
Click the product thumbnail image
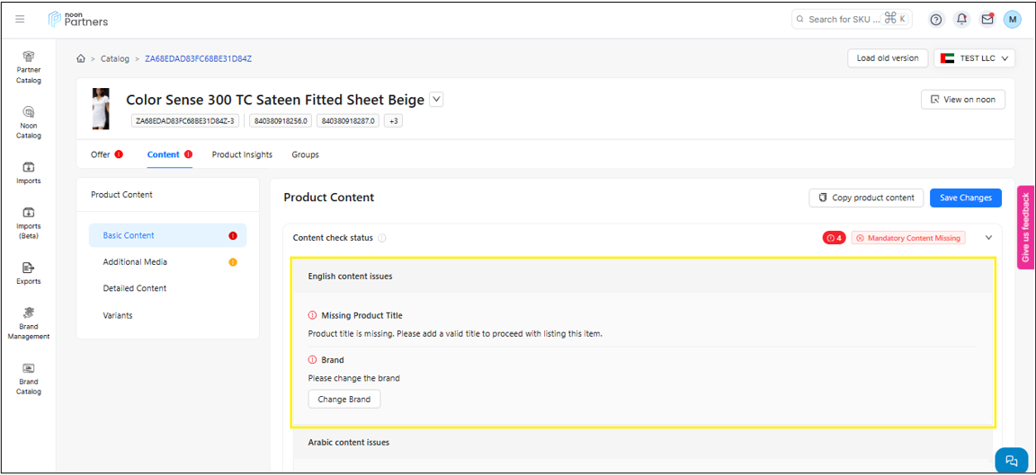[101, 109]
